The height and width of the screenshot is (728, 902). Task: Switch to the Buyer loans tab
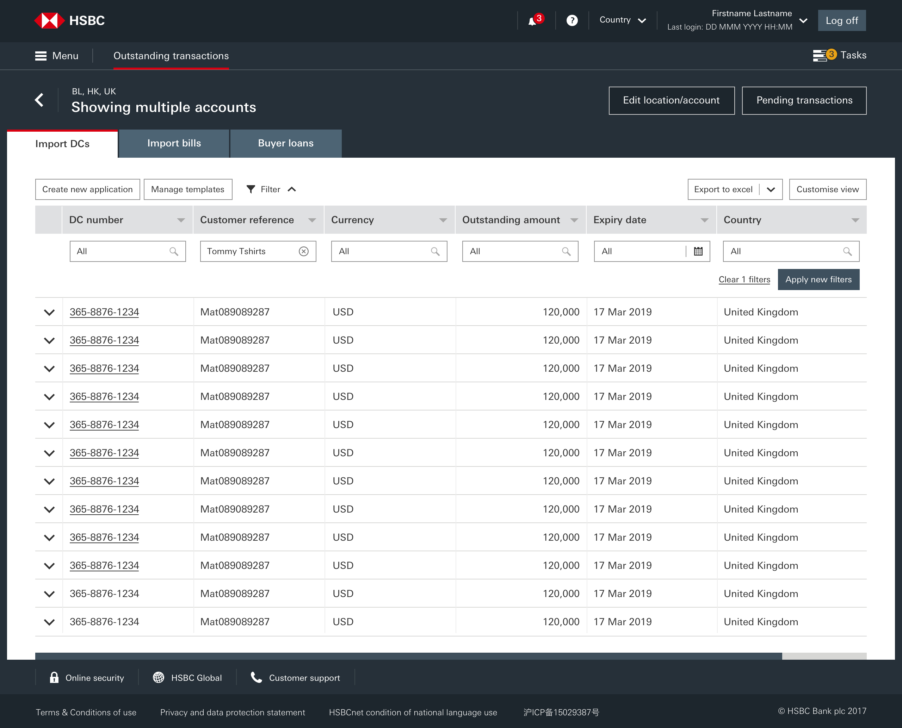286,143
